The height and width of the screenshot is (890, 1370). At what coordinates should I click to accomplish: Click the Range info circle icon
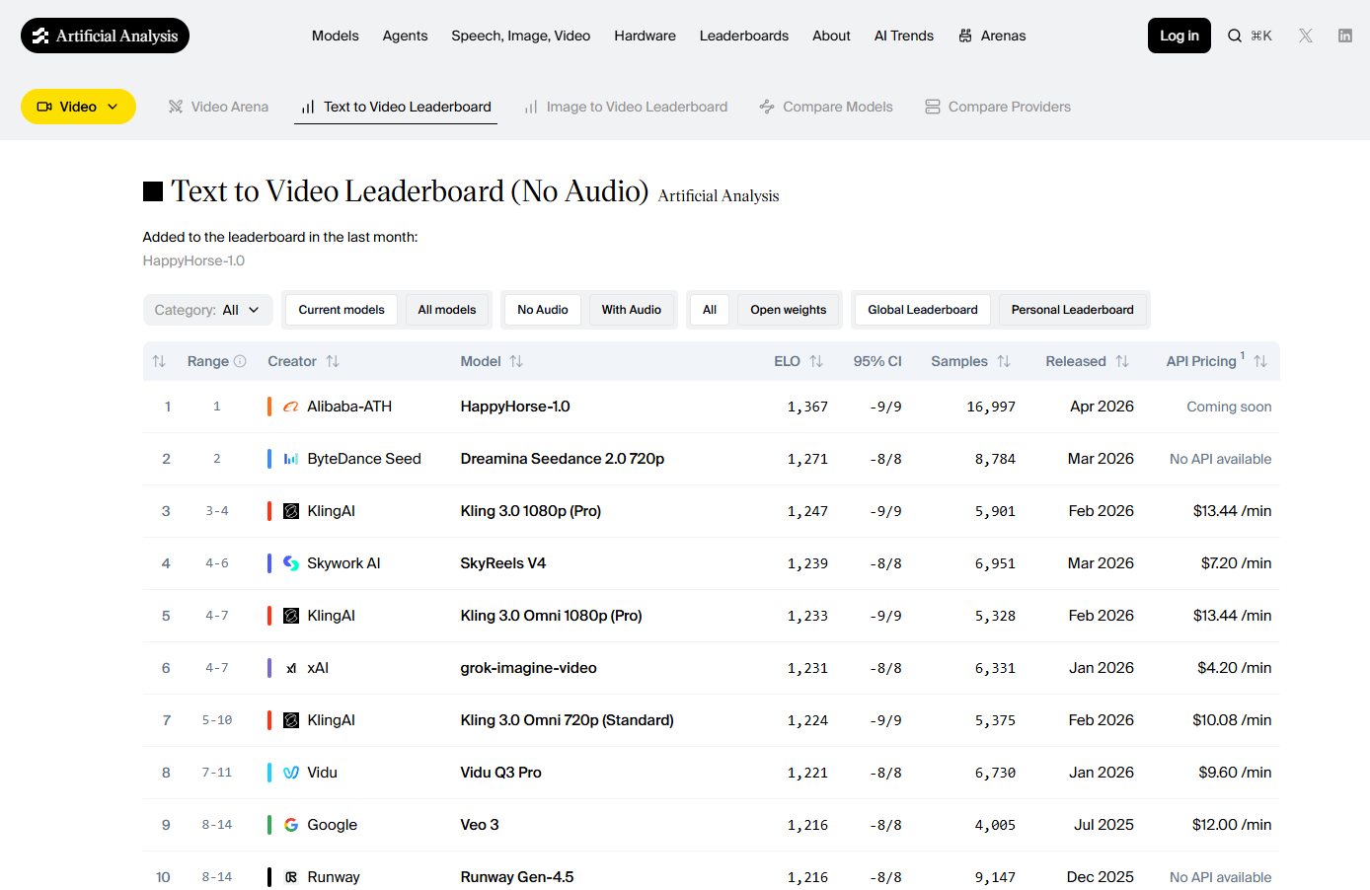click(x=240, y=361)
